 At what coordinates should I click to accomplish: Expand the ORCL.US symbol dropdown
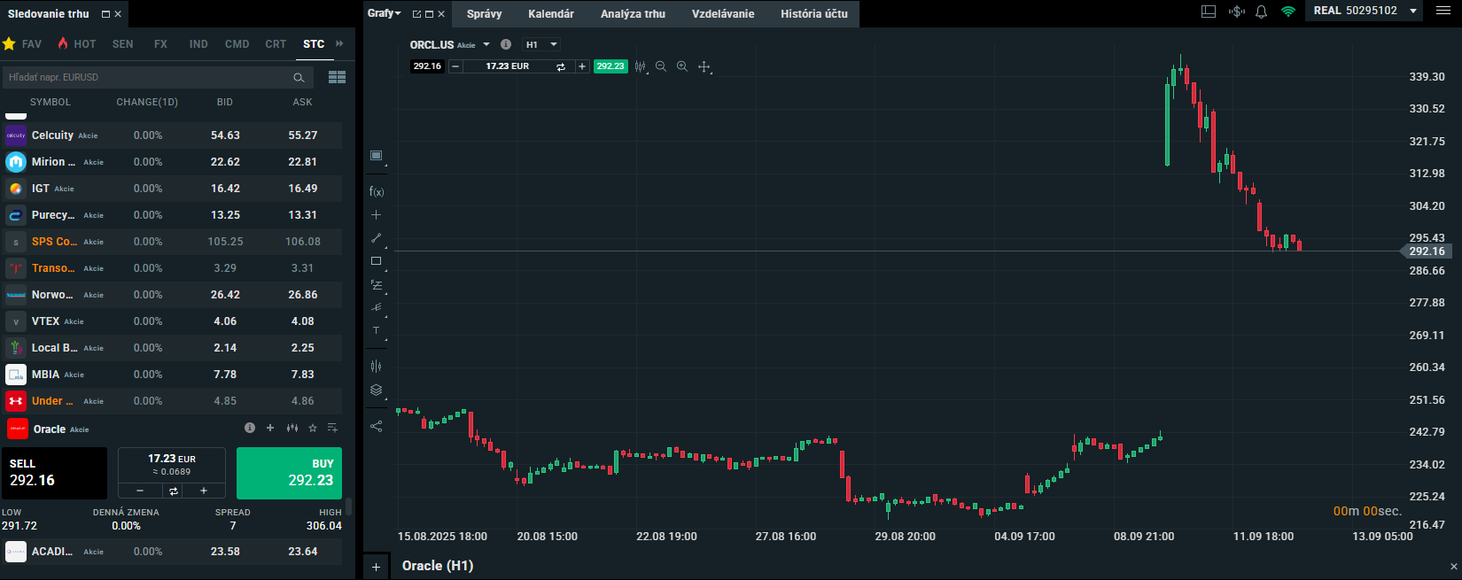(x=486, y=44)
